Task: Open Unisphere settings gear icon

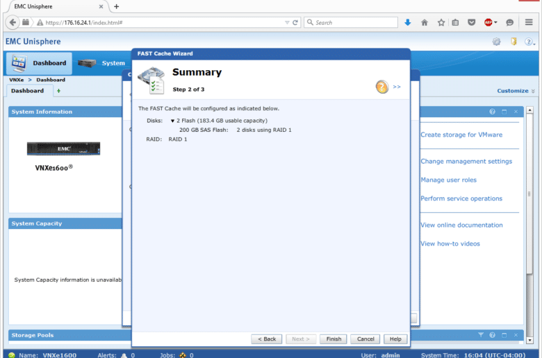Action: coord(496,42)
